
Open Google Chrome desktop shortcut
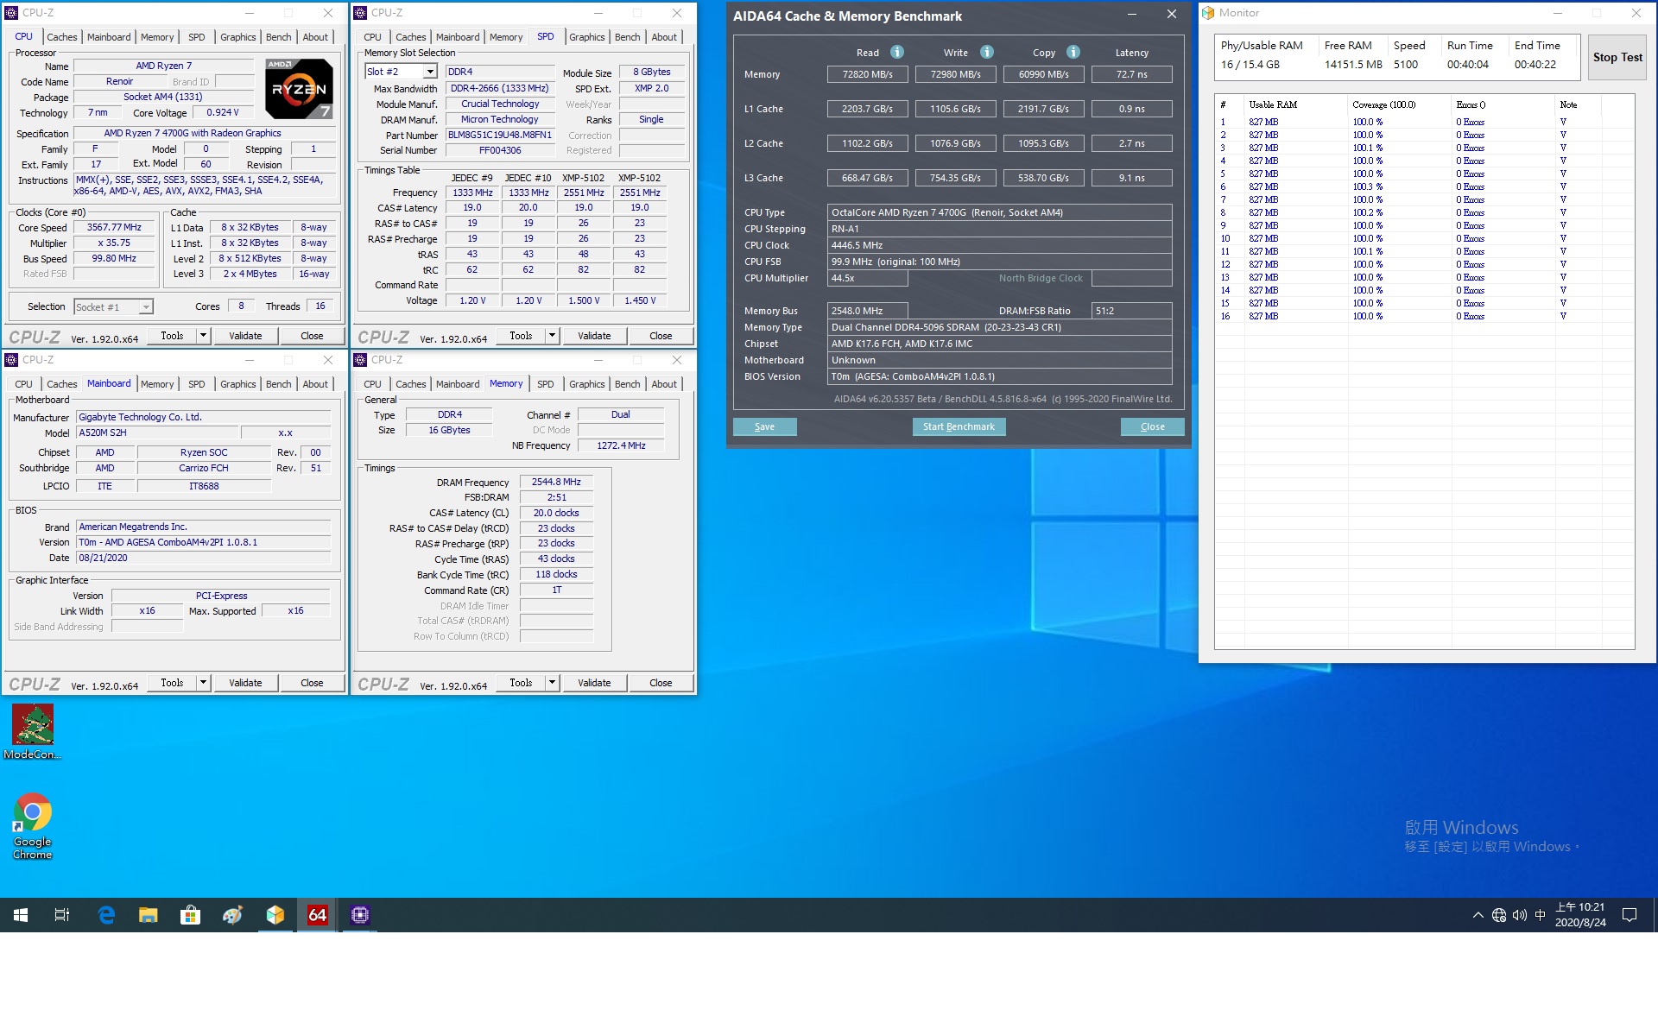point(33,826)
